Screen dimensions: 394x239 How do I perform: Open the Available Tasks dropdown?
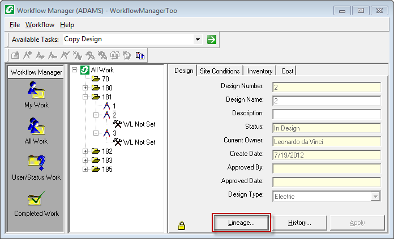click(x=198, y=40)
